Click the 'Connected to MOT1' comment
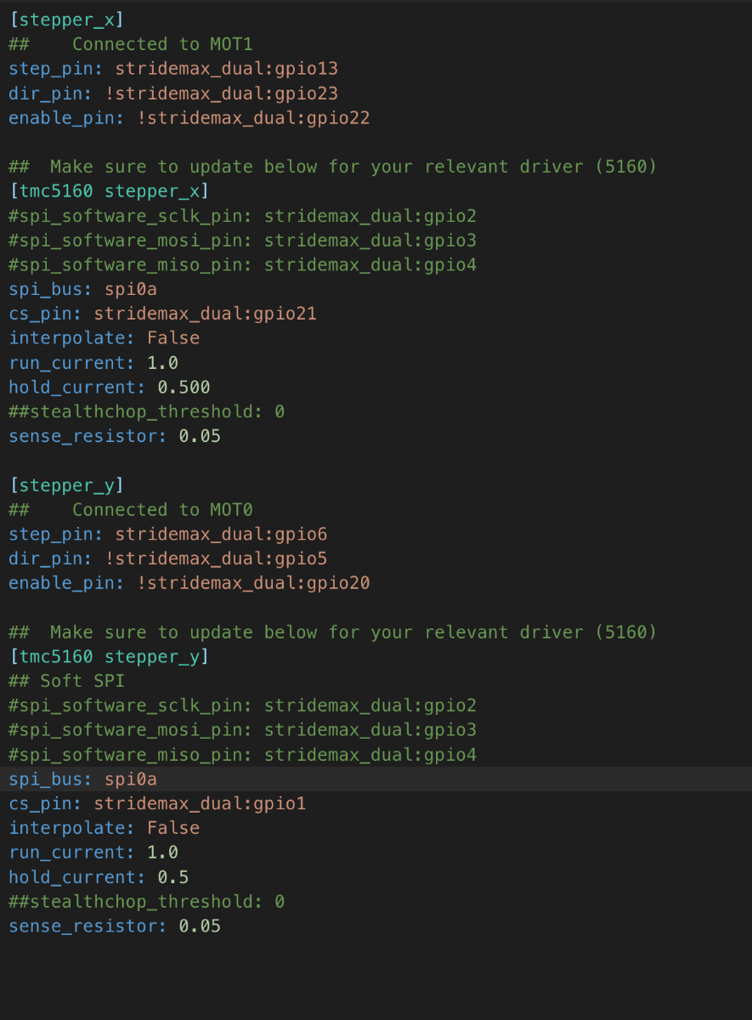The image size is (752, 1020). pyautogui.click(x=162, y=44)
